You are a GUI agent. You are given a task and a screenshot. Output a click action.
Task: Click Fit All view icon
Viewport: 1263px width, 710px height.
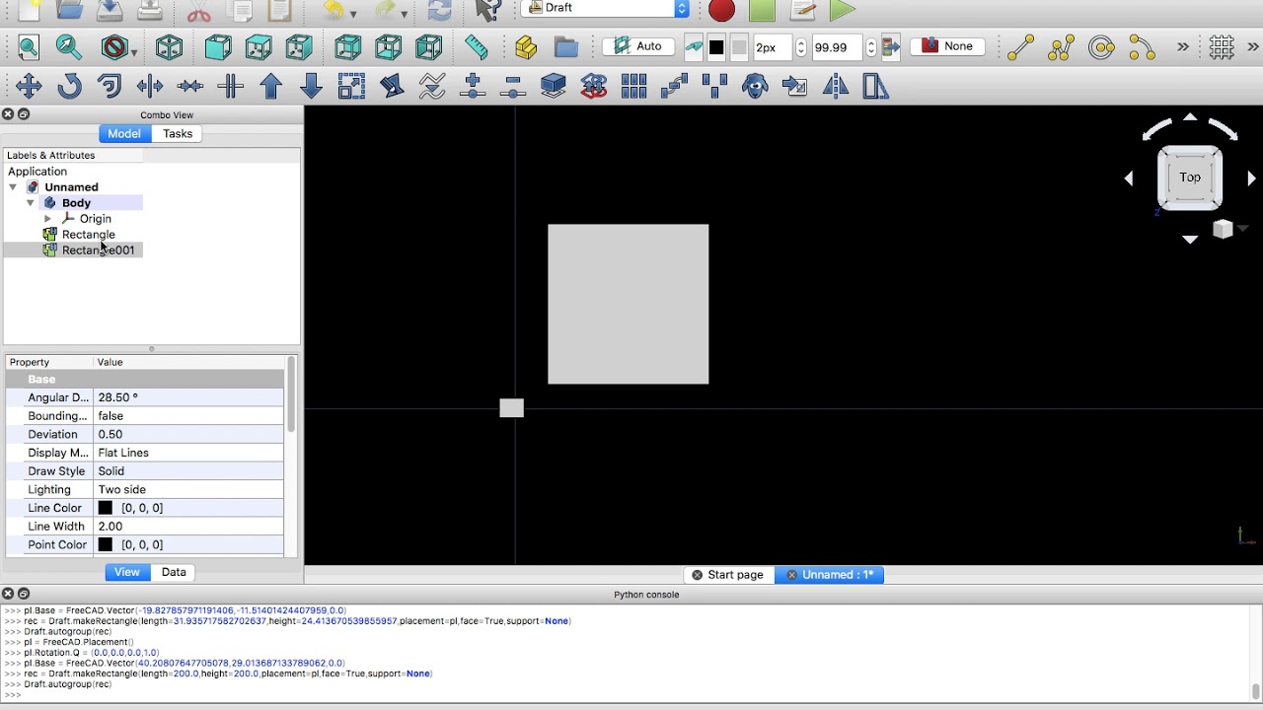point(29,46)
